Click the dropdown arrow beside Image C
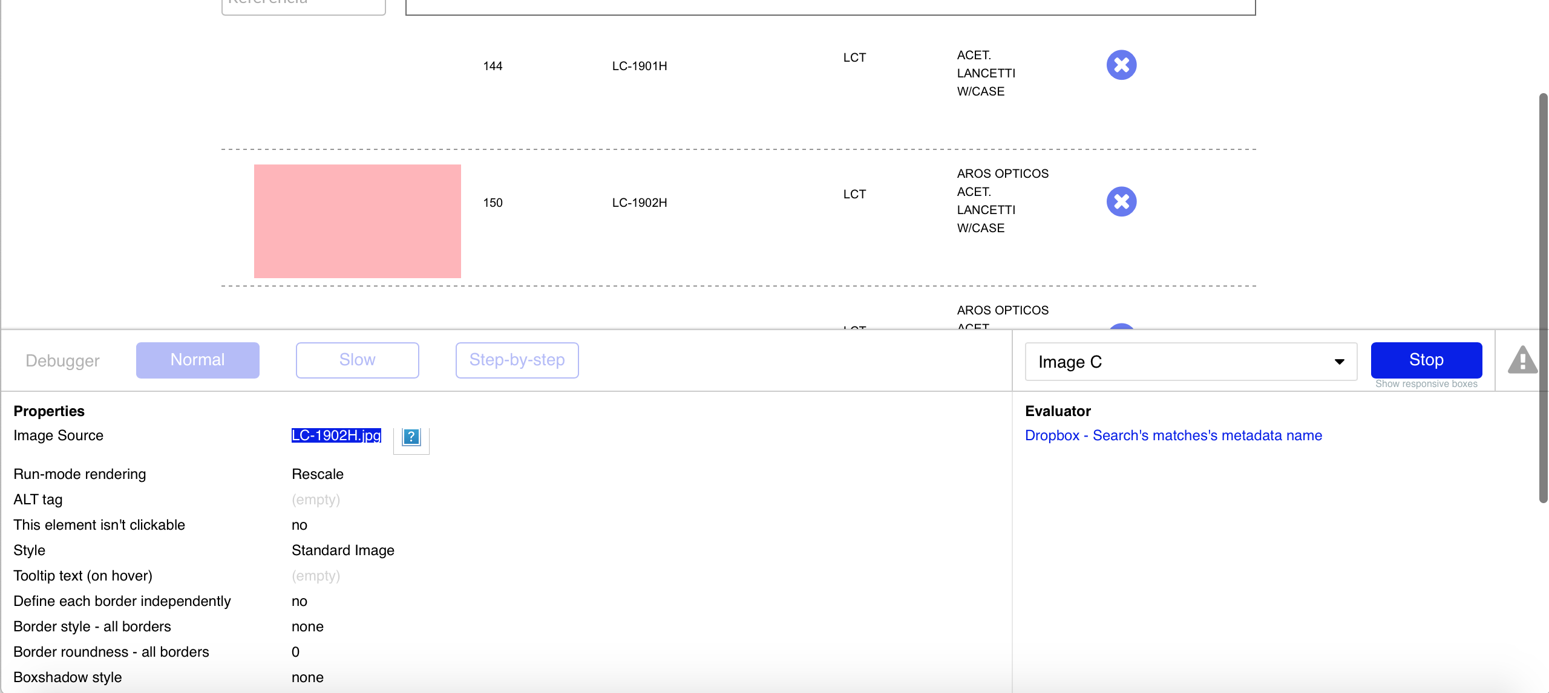 (x=1339, y=362)
